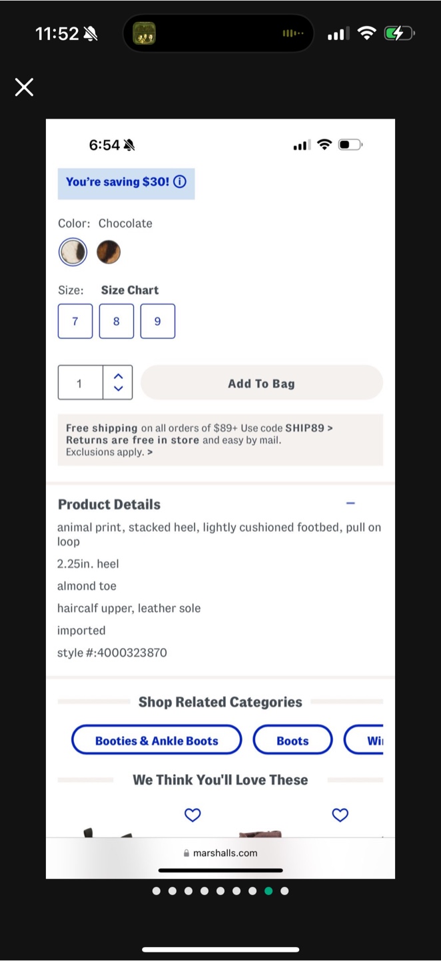Tap the now-playing thumbnail in Dynamic Island
441x961 pixels.
pyautogui.click(x=144, y=33)
